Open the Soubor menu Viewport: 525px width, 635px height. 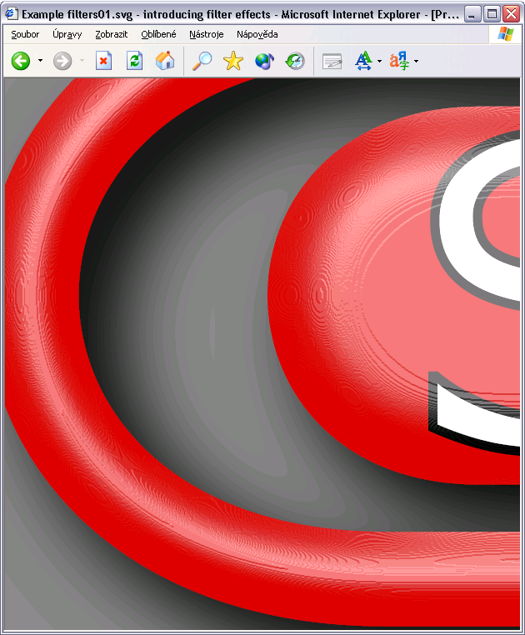pos(25,34)
